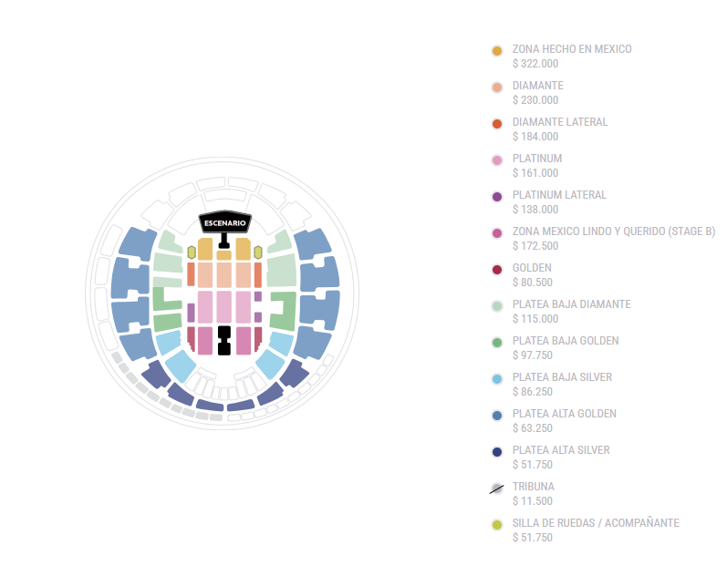Select the GOLDEN dark red legend dot

click(x=497, y=270)
